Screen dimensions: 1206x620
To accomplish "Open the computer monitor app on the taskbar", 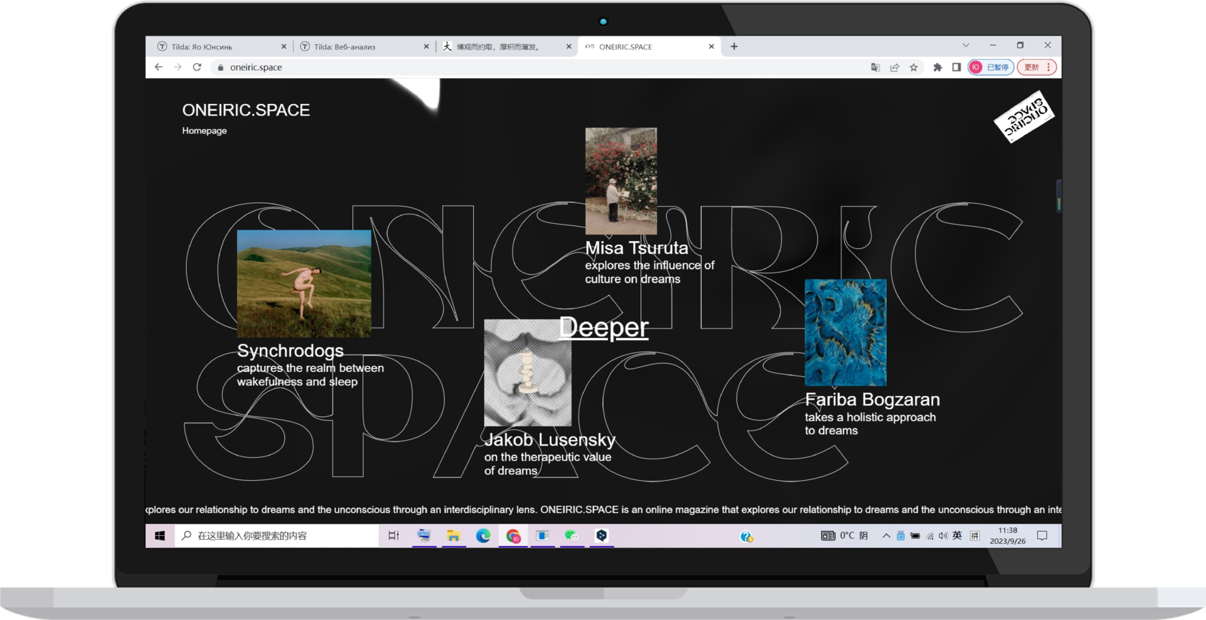I will pyautogui.click(x=424, y=536).
